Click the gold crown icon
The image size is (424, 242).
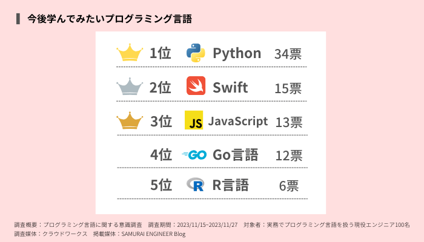coord(128,53)
